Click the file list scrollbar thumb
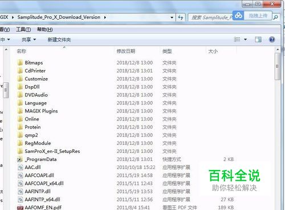 pos(278,66)
